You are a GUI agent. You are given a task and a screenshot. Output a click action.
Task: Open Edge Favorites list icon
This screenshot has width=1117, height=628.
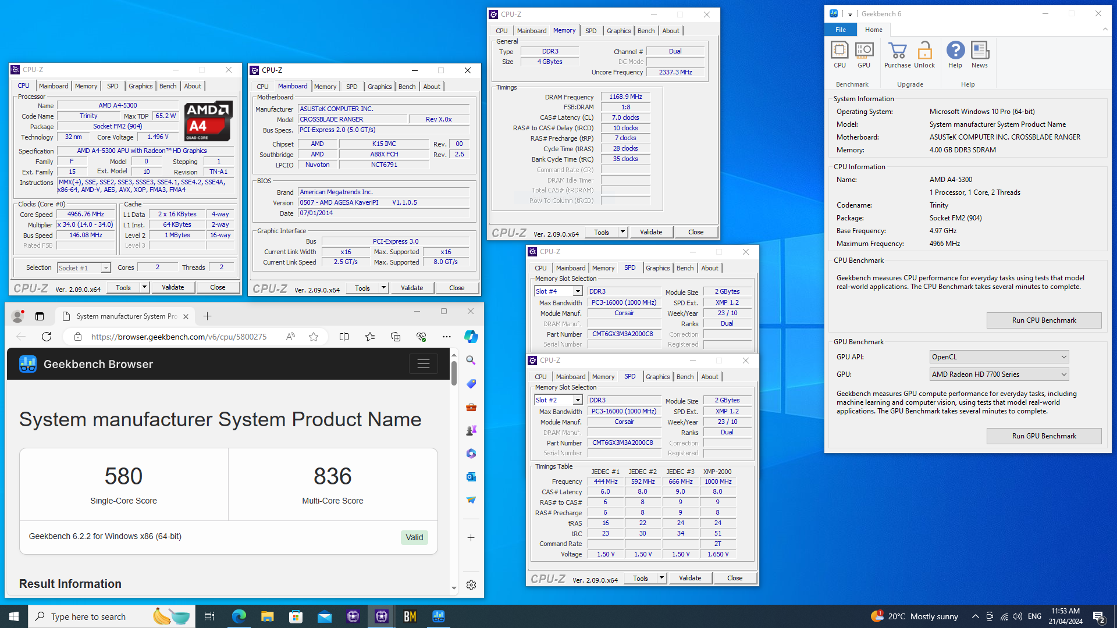(x=370, y=337)
